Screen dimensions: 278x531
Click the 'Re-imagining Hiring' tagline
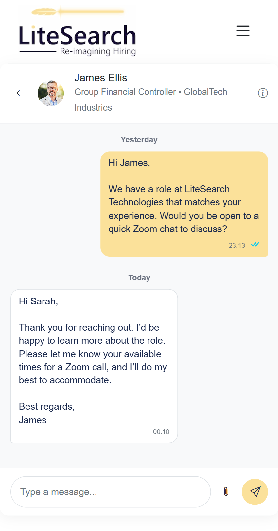98,51
